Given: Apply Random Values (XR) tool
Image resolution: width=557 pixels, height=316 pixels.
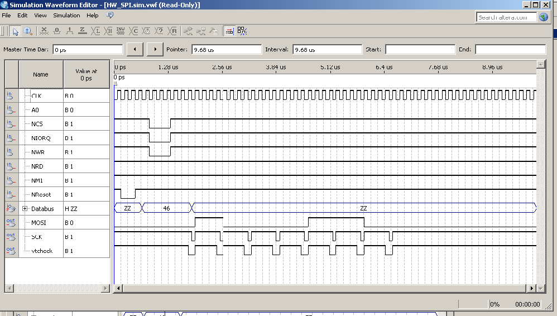Looking at the screenshot, I should pyautogui.click(x=172, y=31).
